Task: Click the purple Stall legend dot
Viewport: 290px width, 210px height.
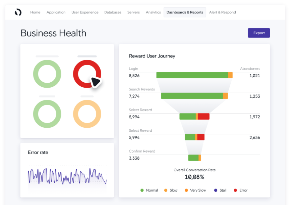Action: pos(216,190)
